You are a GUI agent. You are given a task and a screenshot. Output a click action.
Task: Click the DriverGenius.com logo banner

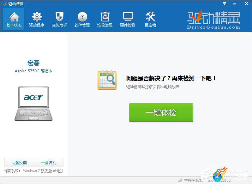click(213, 20)
